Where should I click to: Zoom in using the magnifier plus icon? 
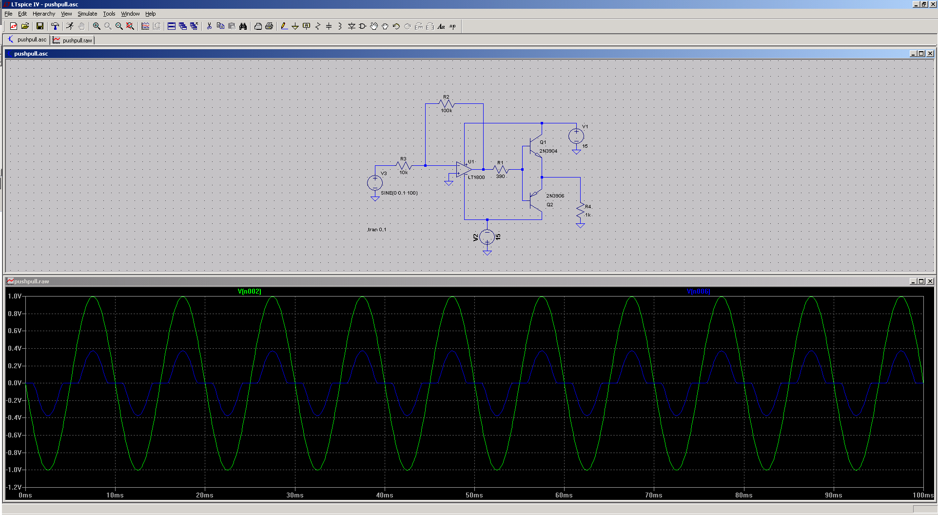click(x=97, y=26)
